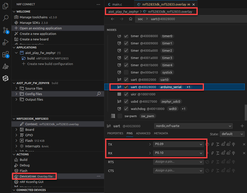Click Context nrf52833dk_nrf52833.overlay row
Viewport: 247px width, 193px height.
point(58,124)
